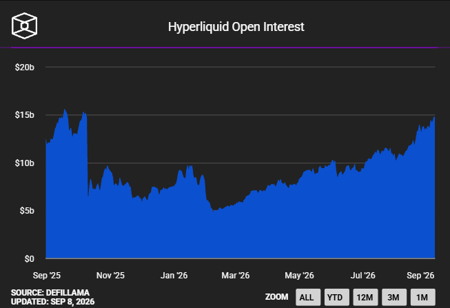Click the ZOOM label
450x308 pixels.
point(276,297)
